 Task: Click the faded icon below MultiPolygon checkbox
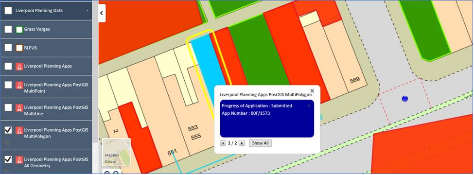click(8, 143)
